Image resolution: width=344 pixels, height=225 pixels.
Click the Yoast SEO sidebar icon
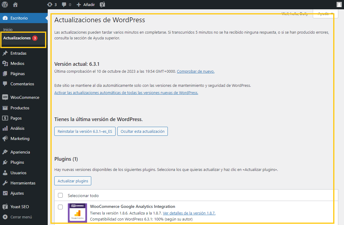[5, 207]
